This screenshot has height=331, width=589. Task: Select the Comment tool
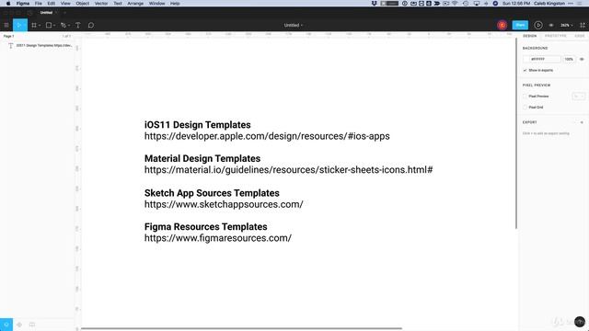[x=91, y=25]
